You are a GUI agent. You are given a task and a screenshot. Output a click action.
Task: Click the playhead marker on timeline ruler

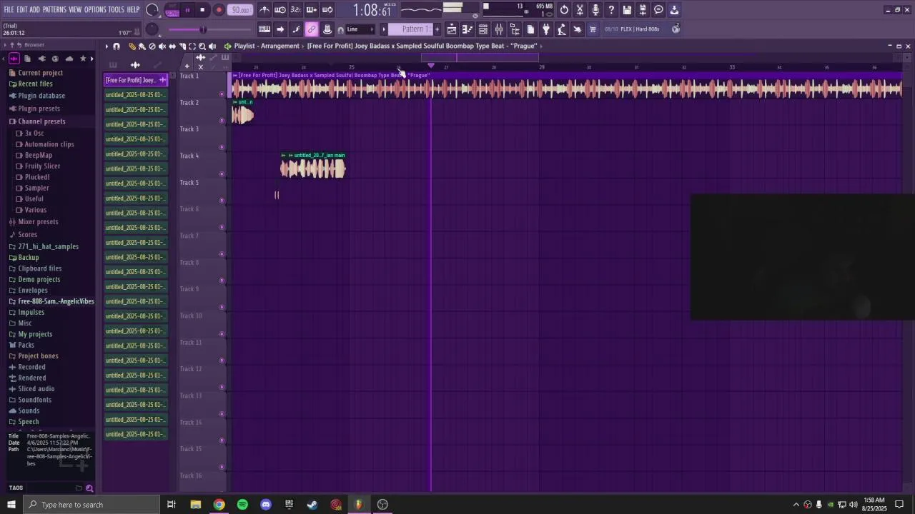[431, 66]
